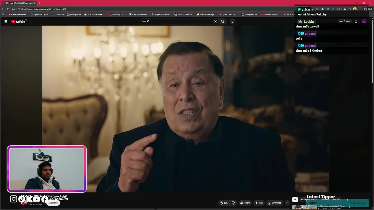Download the video
Screen dimensions: 374x210
(x=274, y=203)
